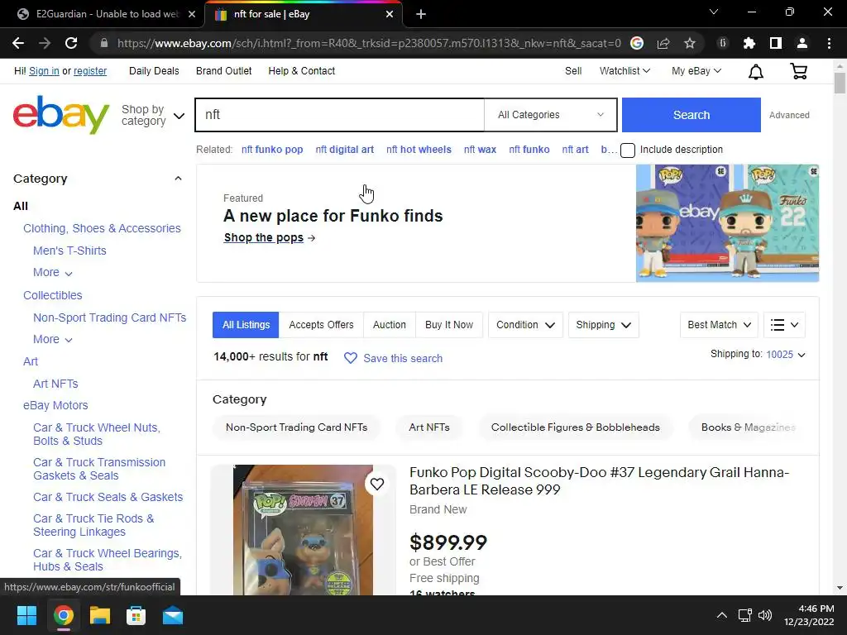Collapse the Category sidebar section
This screenshot has width=847, height=635.
tap(178, 179)
